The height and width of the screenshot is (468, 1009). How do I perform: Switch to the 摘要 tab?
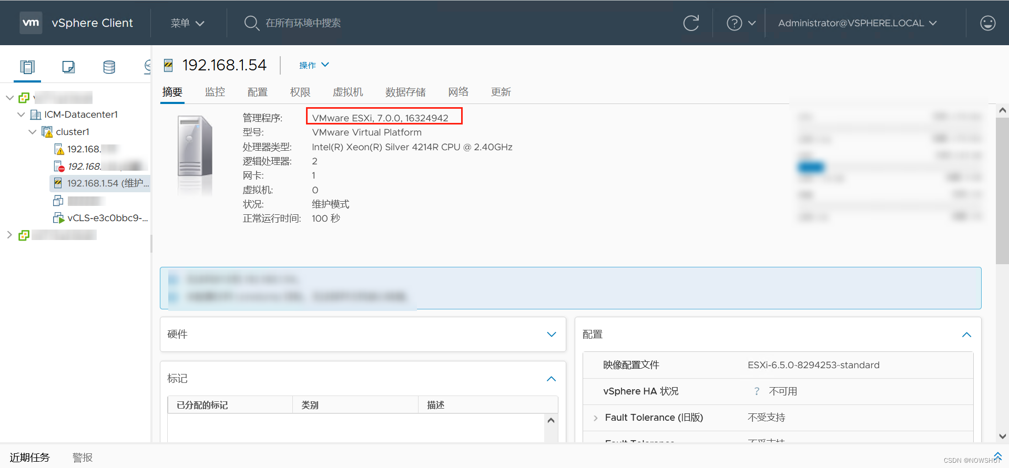[172, 92]
